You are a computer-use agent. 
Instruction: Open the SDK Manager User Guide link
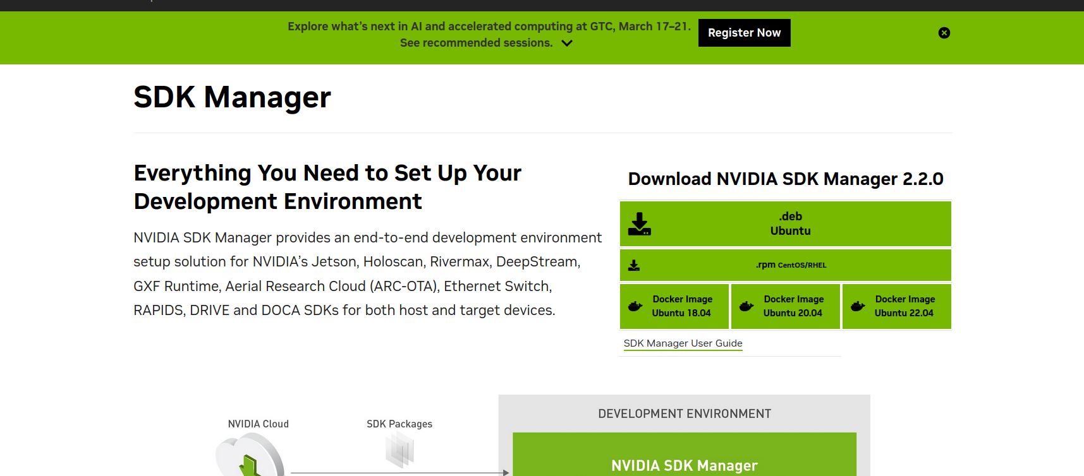[683, 343]
